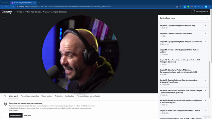The width and height of the screenshot is (212, 119).
Task: Open the Avaliações tab
Action: click(70, 96)
